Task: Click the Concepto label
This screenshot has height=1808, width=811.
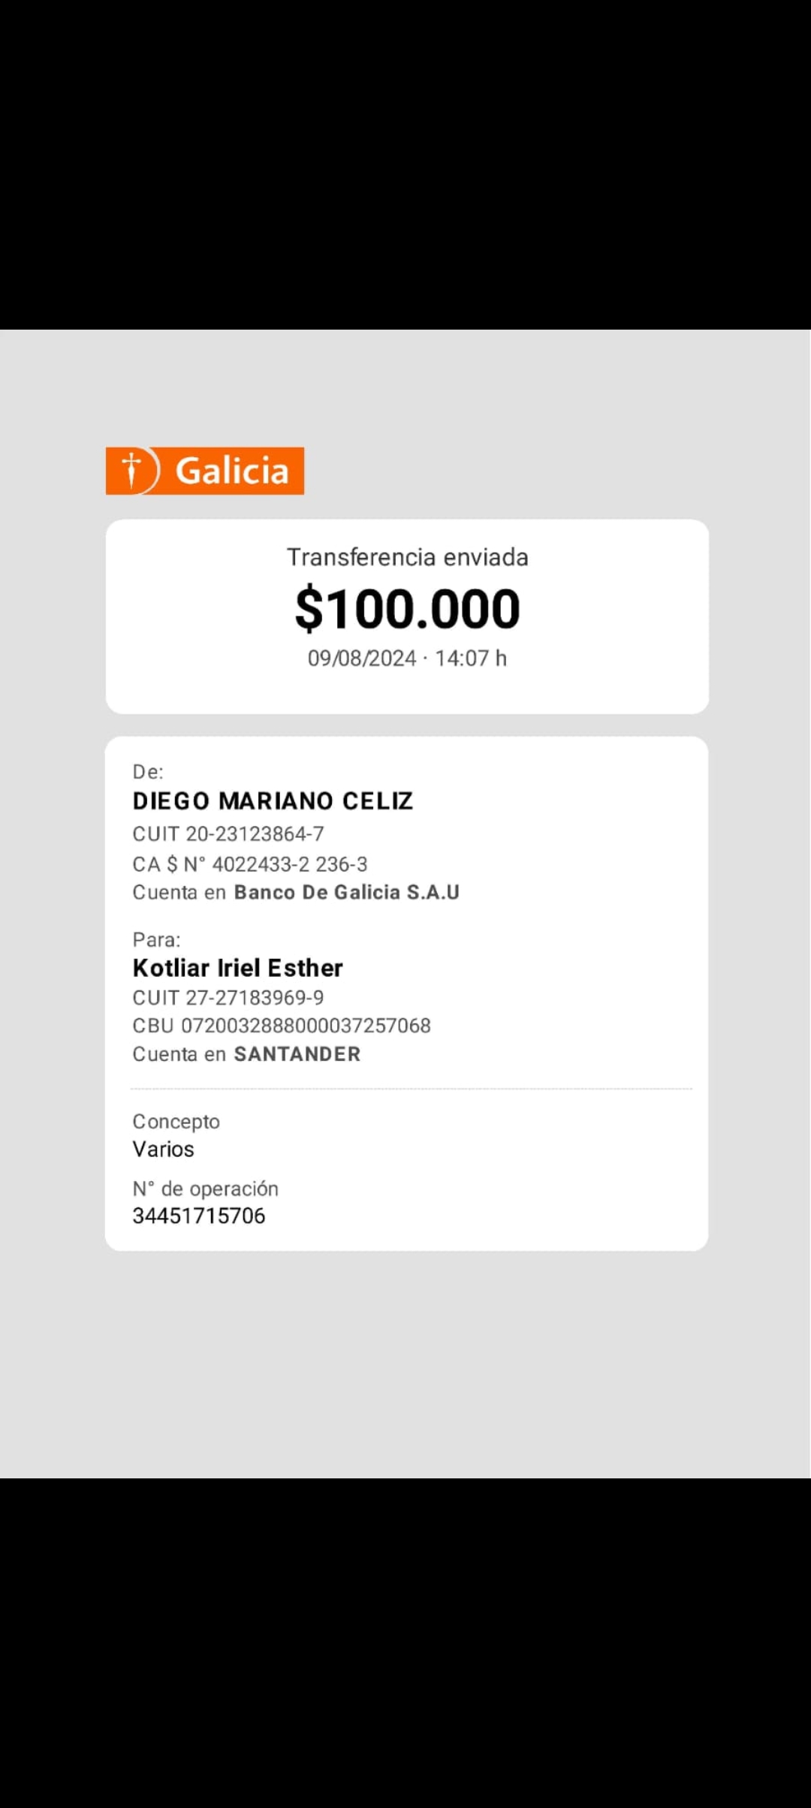Action: (176, 1122)
